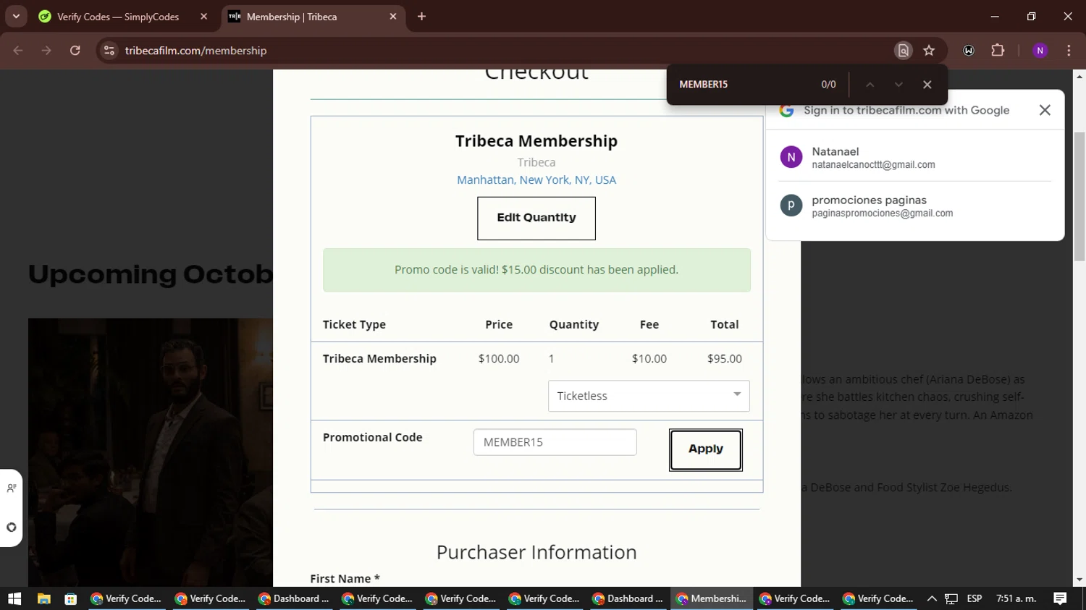Reload the Tribeca membership page
Image resolution: width=1086 pixels, height=610 pixels.
(x=75, y=51)
